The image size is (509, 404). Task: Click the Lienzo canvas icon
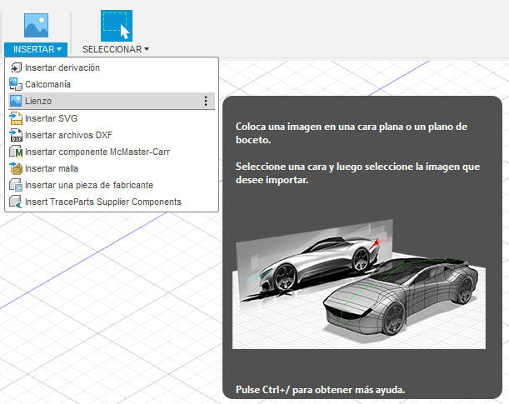click(x=16, y=101)
